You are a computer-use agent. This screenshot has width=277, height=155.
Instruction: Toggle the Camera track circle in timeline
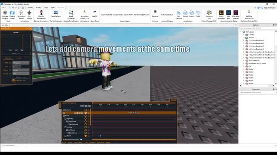pyautogui.click(x=86, y=110)
